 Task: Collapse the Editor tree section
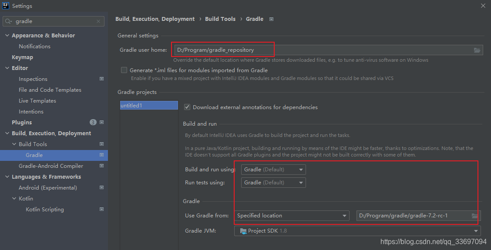pos(7,68)
